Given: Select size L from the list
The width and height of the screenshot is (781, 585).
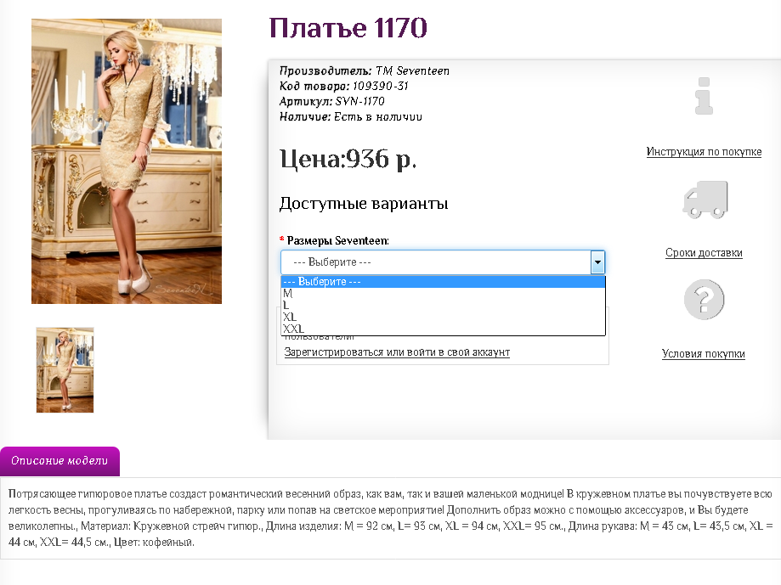Looking at the screenshot, I should [x=444, y=306].
